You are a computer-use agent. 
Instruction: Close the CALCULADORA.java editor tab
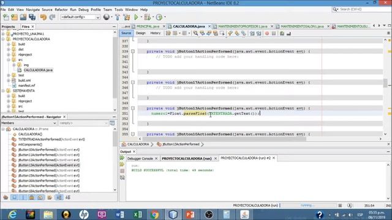[x=209, y=26]
